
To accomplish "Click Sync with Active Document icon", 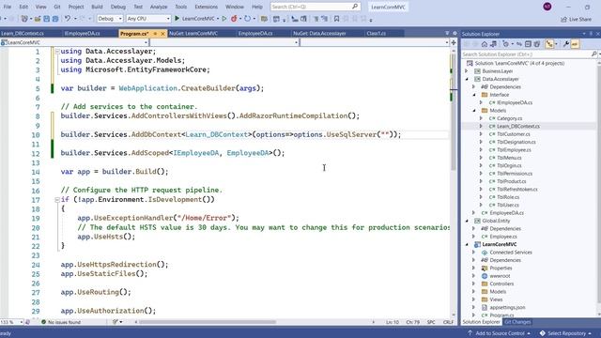I will click(x=519, y=44).
